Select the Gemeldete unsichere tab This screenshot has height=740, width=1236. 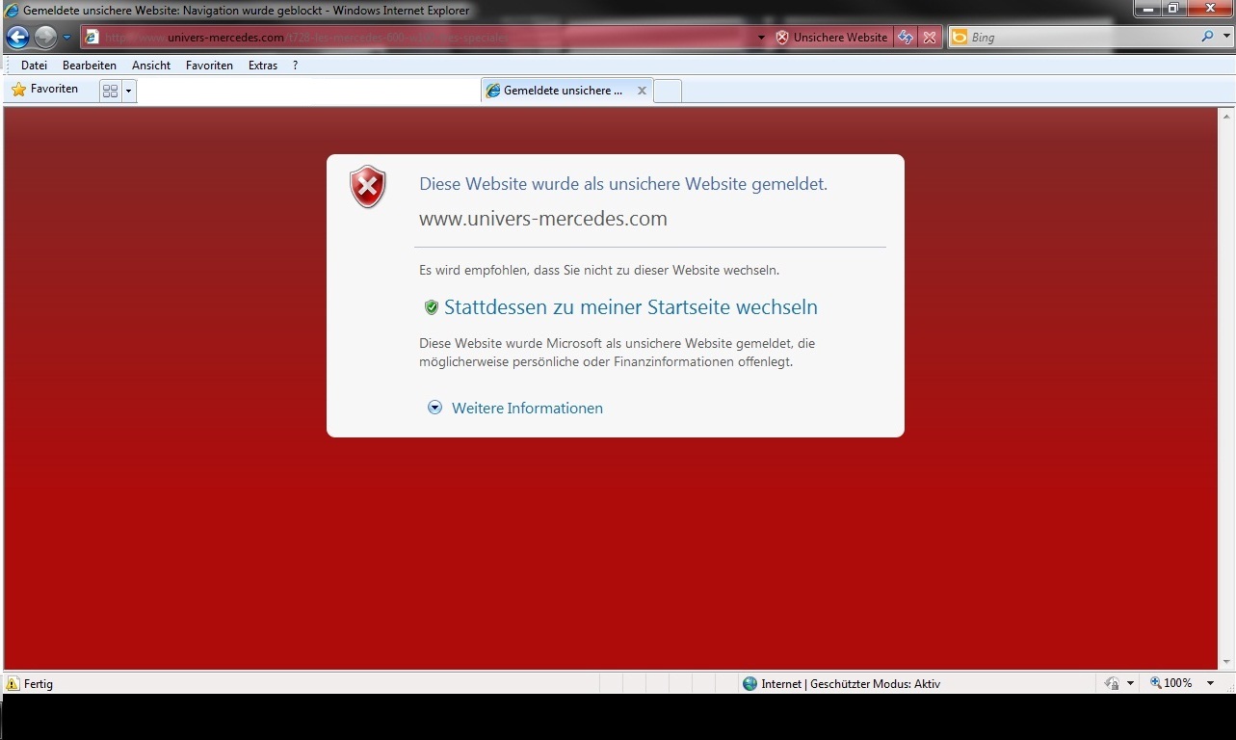point(558,91)
